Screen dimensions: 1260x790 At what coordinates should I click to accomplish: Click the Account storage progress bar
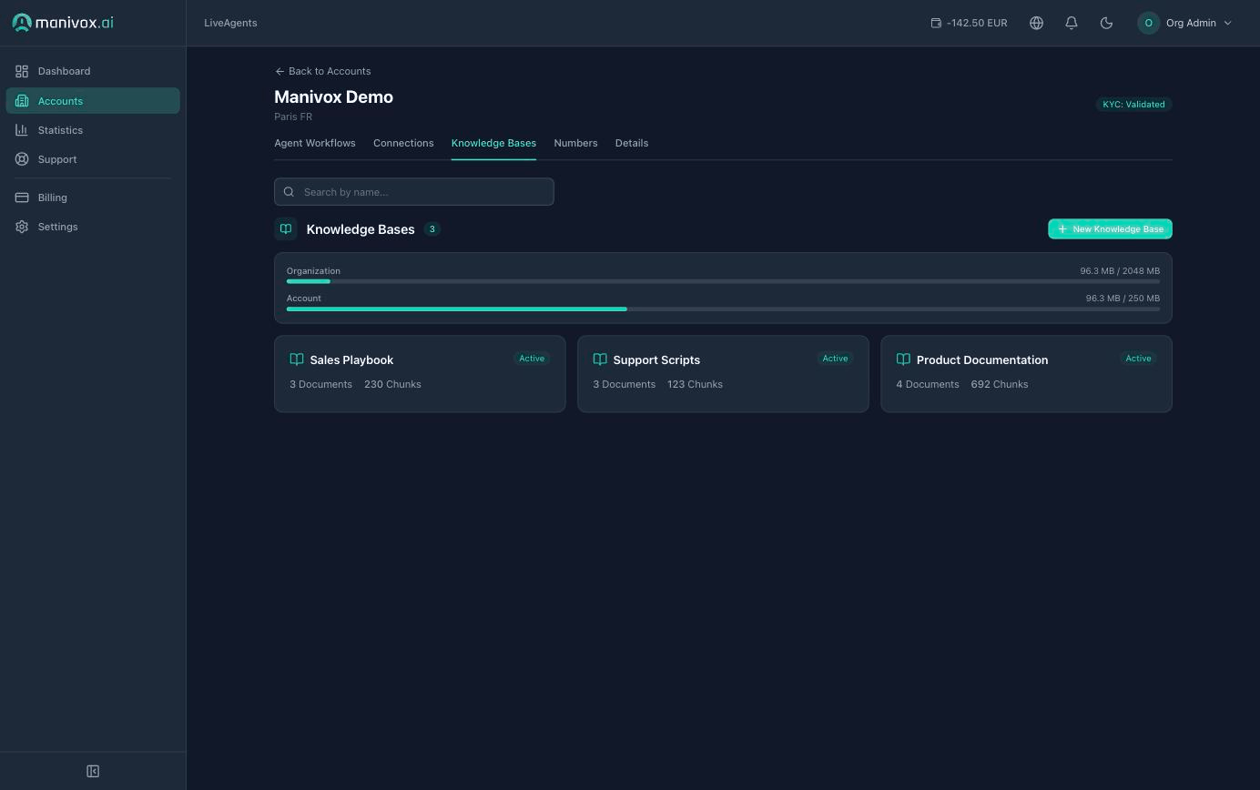(723, 309)
